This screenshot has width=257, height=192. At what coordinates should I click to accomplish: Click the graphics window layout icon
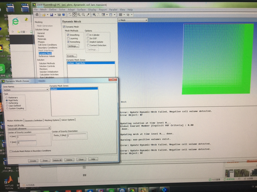click(111, 15)
